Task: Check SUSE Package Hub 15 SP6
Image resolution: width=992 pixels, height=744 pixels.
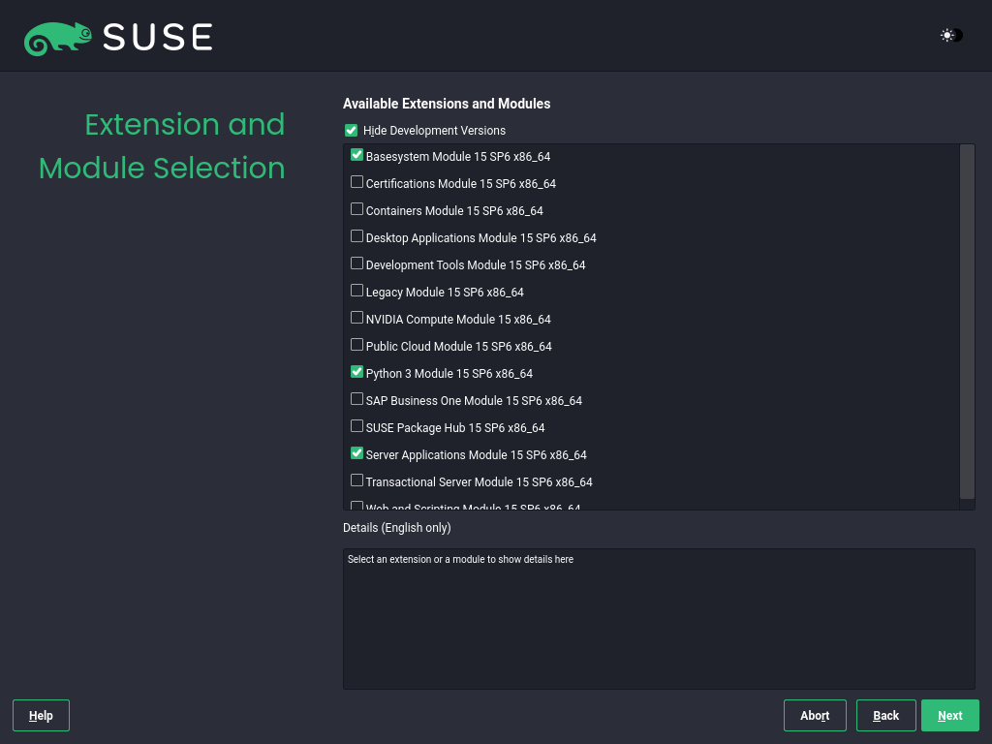Action: pos(357,426)
